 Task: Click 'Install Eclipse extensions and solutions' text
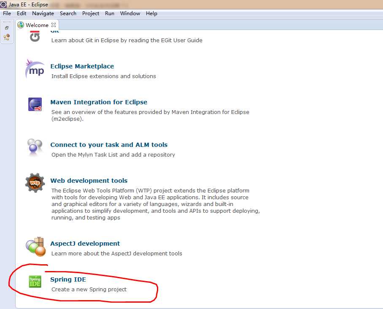(104, 76)
